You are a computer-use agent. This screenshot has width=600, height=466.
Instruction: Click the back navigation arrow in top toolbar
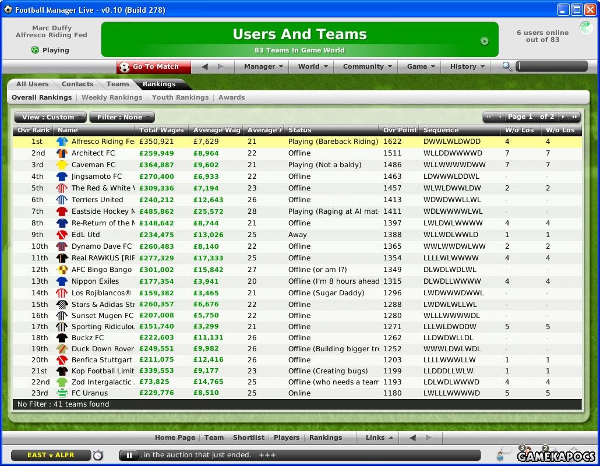tap(204, 67)
